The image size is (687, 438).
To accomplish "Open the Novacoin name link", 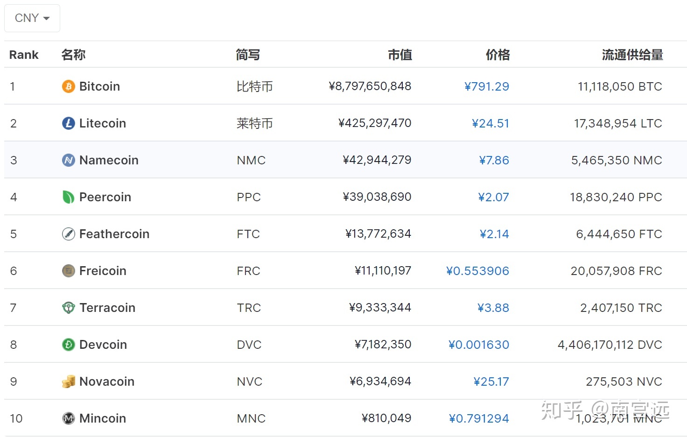I will pos(107,381).
